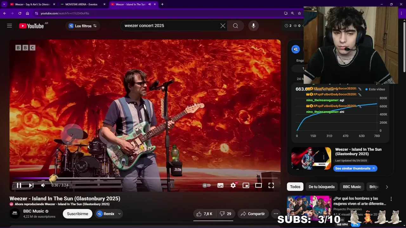
Task: Reload the page
Action: tap(20, 13)
